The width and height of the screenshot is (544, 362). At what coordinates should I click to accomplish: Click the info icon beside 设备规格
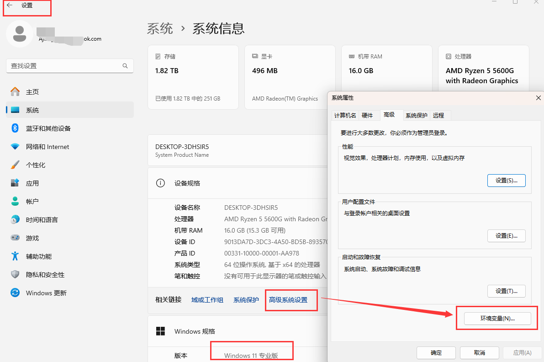coord(160,183)
